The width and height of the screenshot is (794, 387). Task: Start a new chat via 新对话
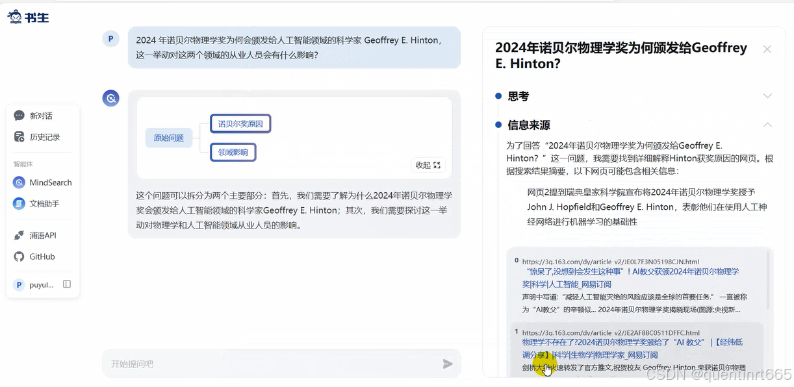point(42,116)
